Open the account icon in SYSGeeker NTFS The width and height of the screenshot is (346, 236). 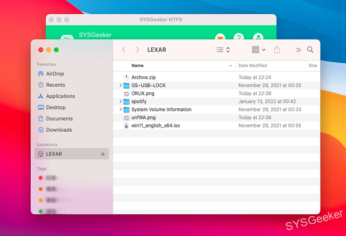pyautogui.click(x=258, y=37)
